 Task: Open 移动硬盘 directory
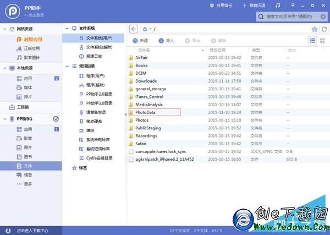pos(91,121)
